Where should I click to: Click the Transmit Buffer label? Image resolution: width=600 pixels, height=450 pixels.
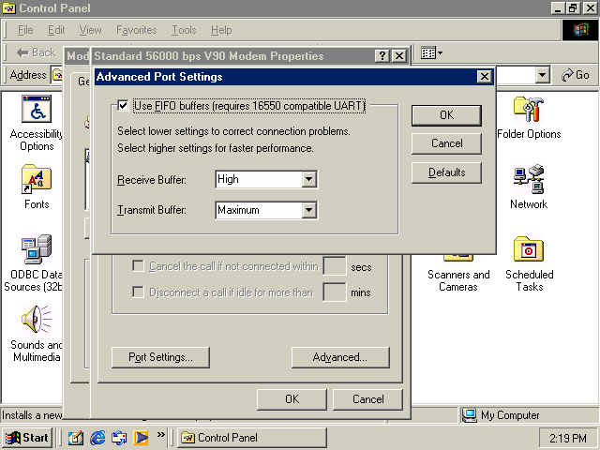point(152,210)
